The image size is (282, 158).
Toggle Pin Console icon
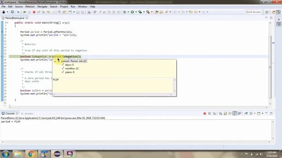point(246,113)
